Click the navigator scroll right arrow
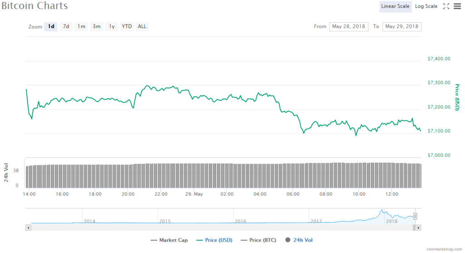This screenshot has width=465, height=253. pos(418,228)
